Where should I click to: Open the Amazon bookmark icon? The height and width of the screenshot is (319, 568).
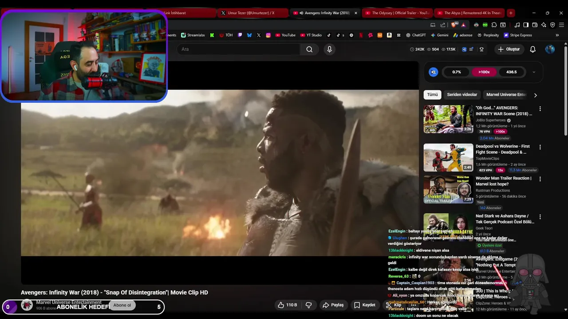tap(389, 35)
